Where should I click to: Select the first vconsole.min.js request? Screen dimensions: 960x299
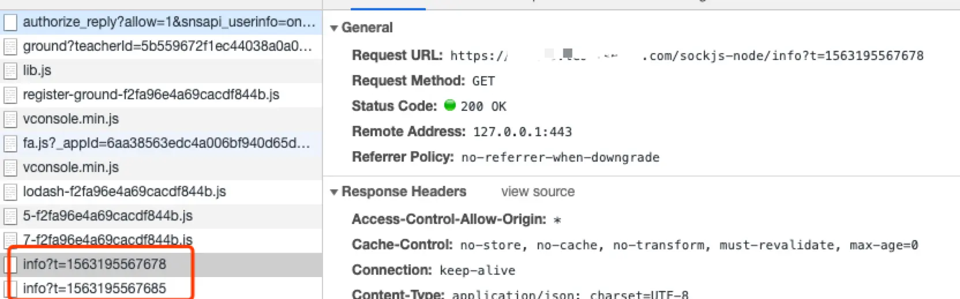161,119
